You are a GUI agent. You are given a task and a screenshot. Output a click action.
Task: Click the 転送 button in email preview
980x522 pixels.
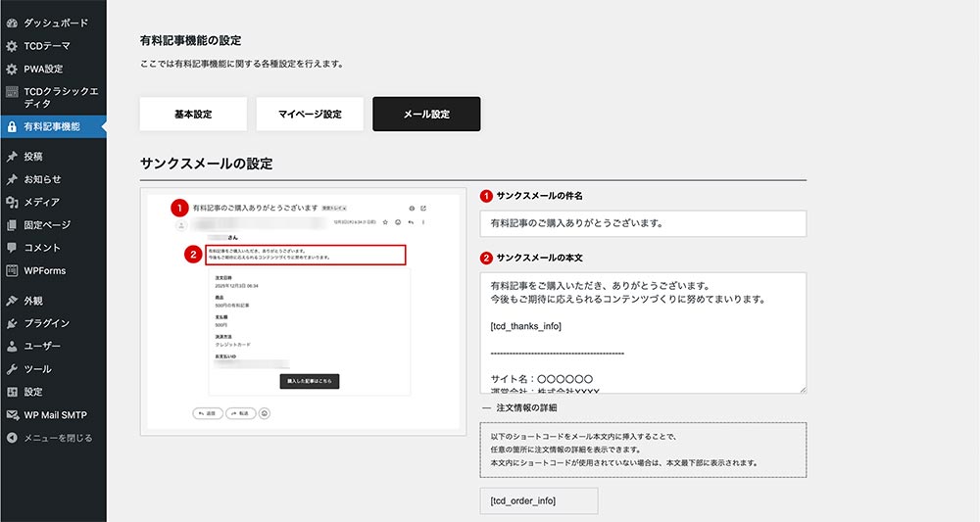click(241, 413)
